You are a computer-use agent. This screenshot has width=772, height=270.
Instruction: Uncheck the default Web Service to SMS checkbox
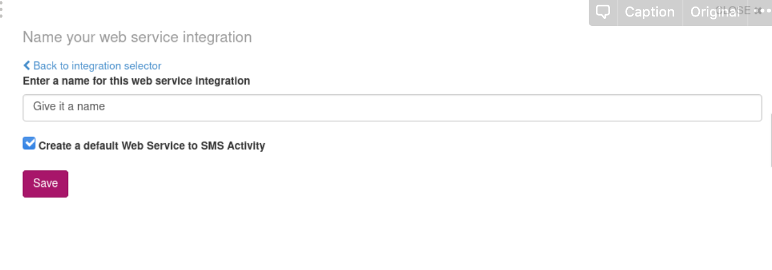pos(29,143)
